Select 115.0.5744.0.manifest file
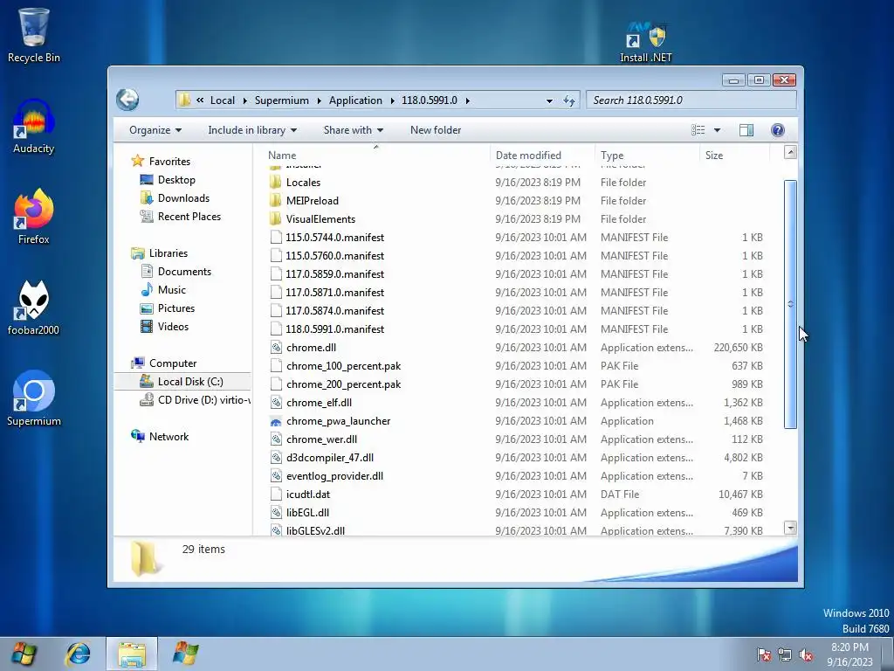The height and width of the screenshot is (671, 894). (x=327, y=238)
